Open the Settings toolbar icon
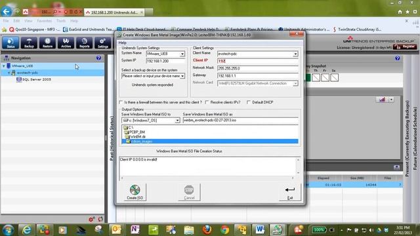Image resolution: width=420 pixels, height=236 pixels. 102,43
